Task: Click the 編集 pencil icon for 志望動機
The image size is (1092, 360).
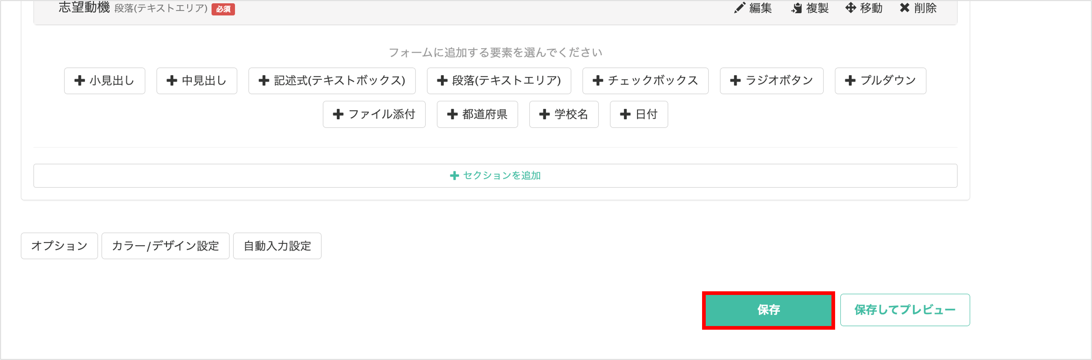Action: tap(754, 8)
